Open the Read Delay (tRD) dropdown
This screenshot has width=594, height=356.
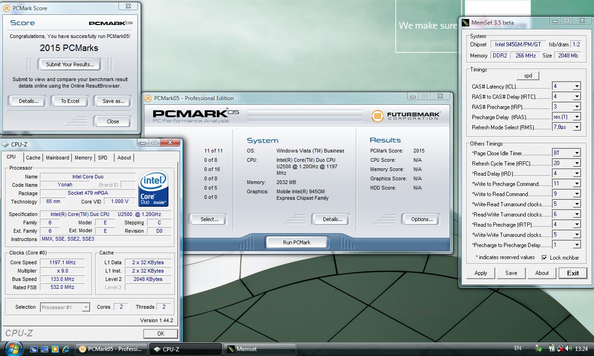pos(576,173)
